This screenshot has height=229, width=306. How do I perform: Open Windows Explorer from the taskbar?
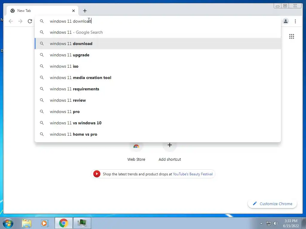click(27, 223)
